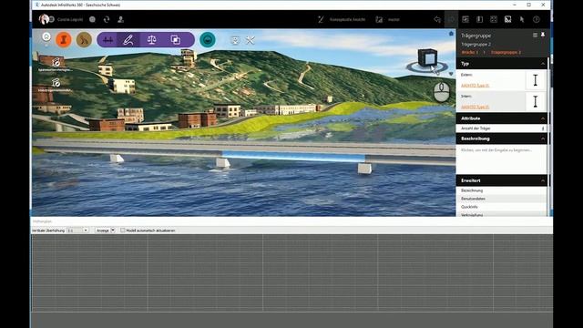Select the Benutzerdaten row
The height and width of the screenshot is (328, 583).
click(x=501, y=199)
